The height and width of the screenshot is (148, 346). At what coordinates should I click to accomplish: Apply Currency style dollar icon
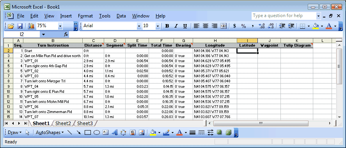pyautogui.click(x=234, y=26)
